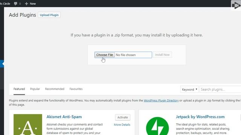Click the green Jetpack plugin logo

pos(157,126)
